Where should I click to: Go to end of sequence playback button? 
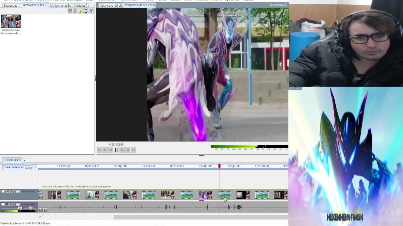pos(133,150)
